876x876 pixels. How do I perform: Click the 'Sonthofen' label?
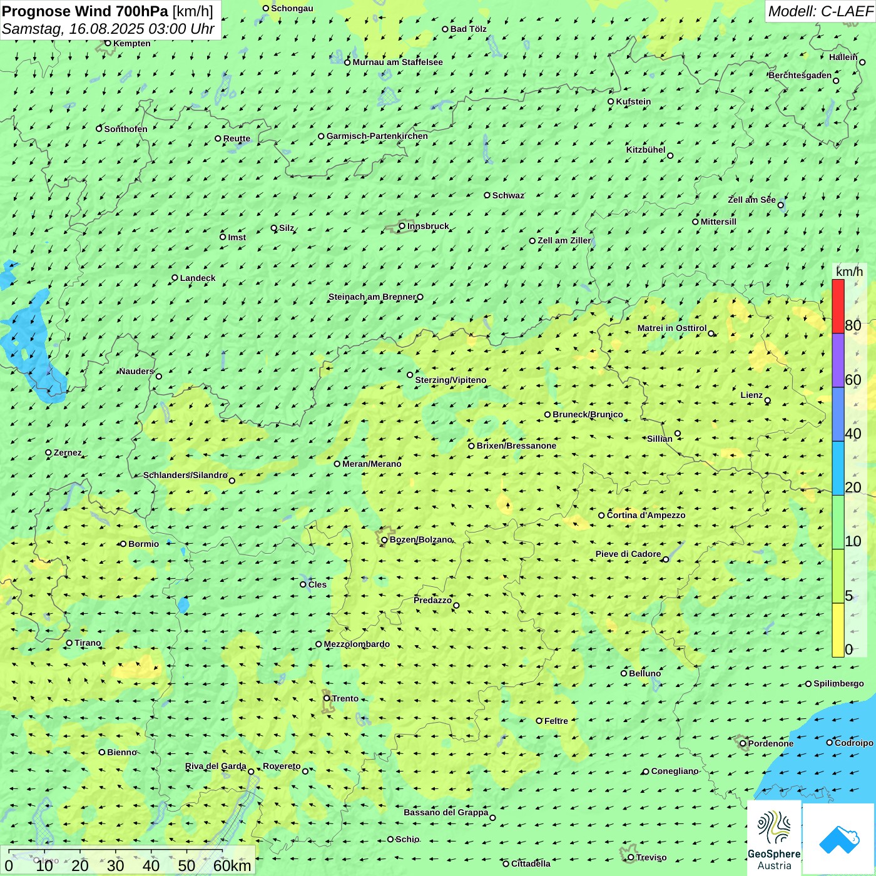coord(126,129)
